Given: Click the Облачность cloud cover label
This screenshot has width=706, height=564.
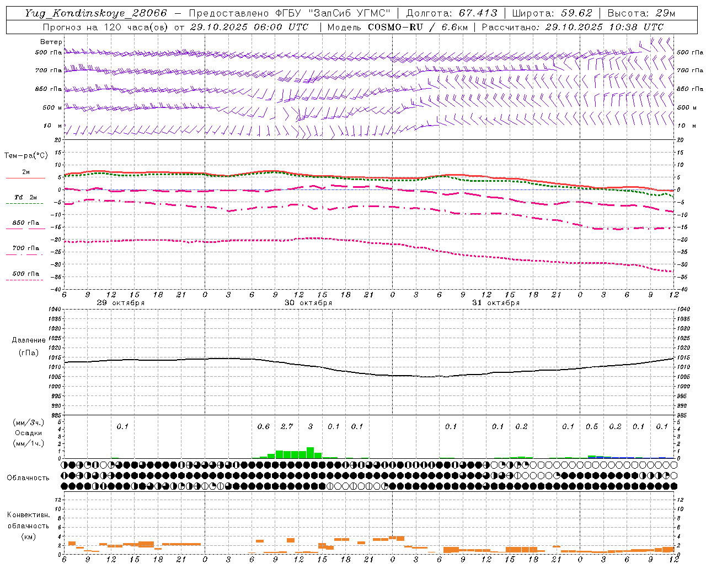Looking at the screenshot, I should (28, 478).
